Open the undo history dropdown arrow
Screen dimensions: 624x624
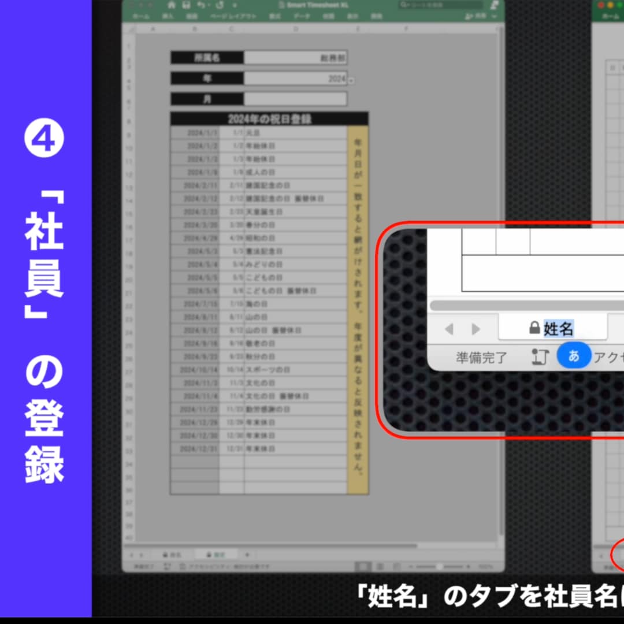(x=209, y=5)
